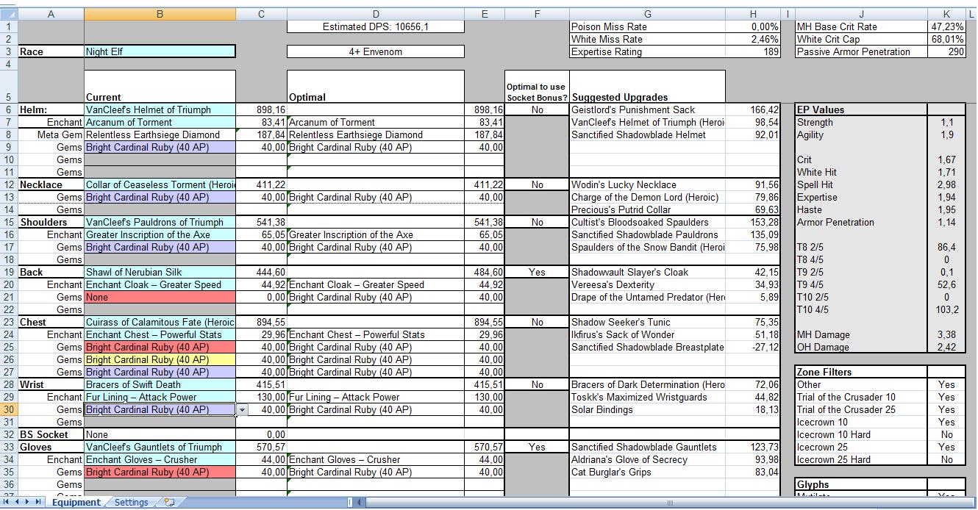
Task: Select current Enchant Cloak – Greater Speed
Action: coord(160,284)
